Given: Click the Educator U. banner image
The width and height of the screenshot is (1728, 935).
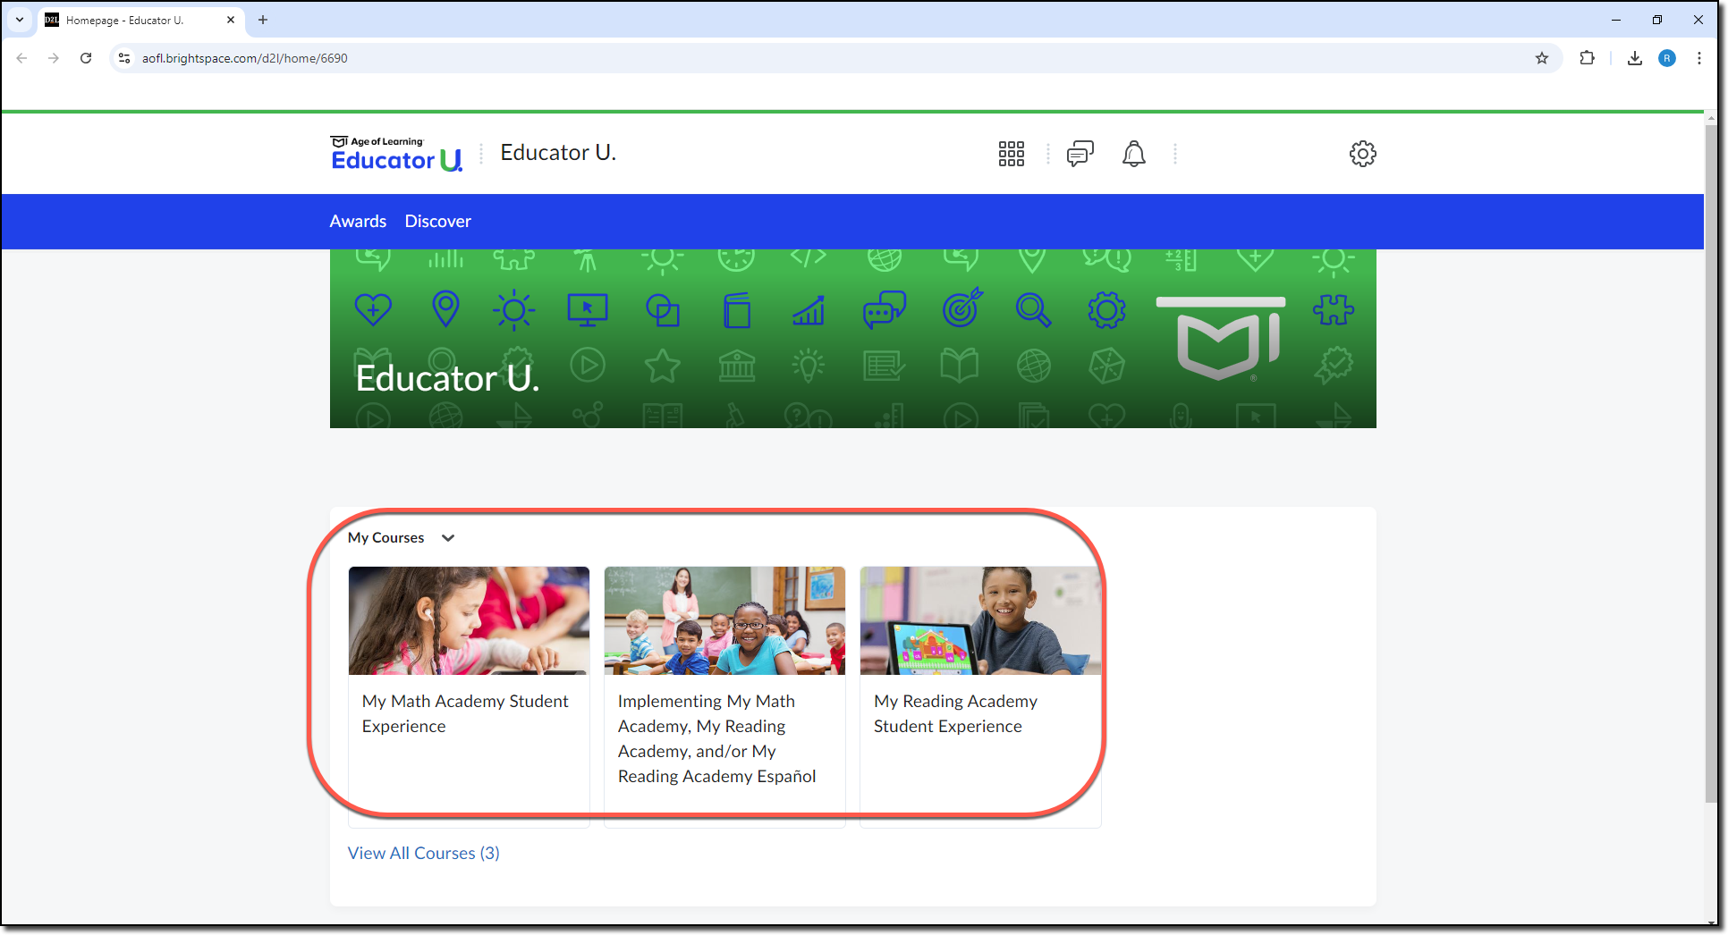Looking at the screenshot, I should point(852,339).
